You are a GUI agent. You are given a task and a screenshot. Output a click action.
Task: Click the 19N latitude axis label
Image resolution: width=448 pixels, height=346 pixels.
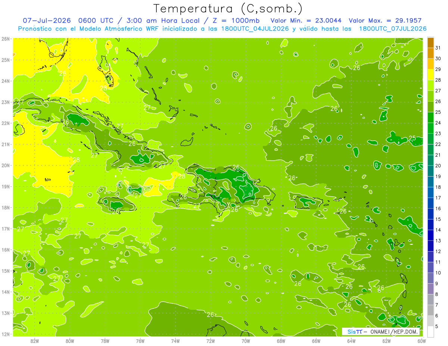6,186
